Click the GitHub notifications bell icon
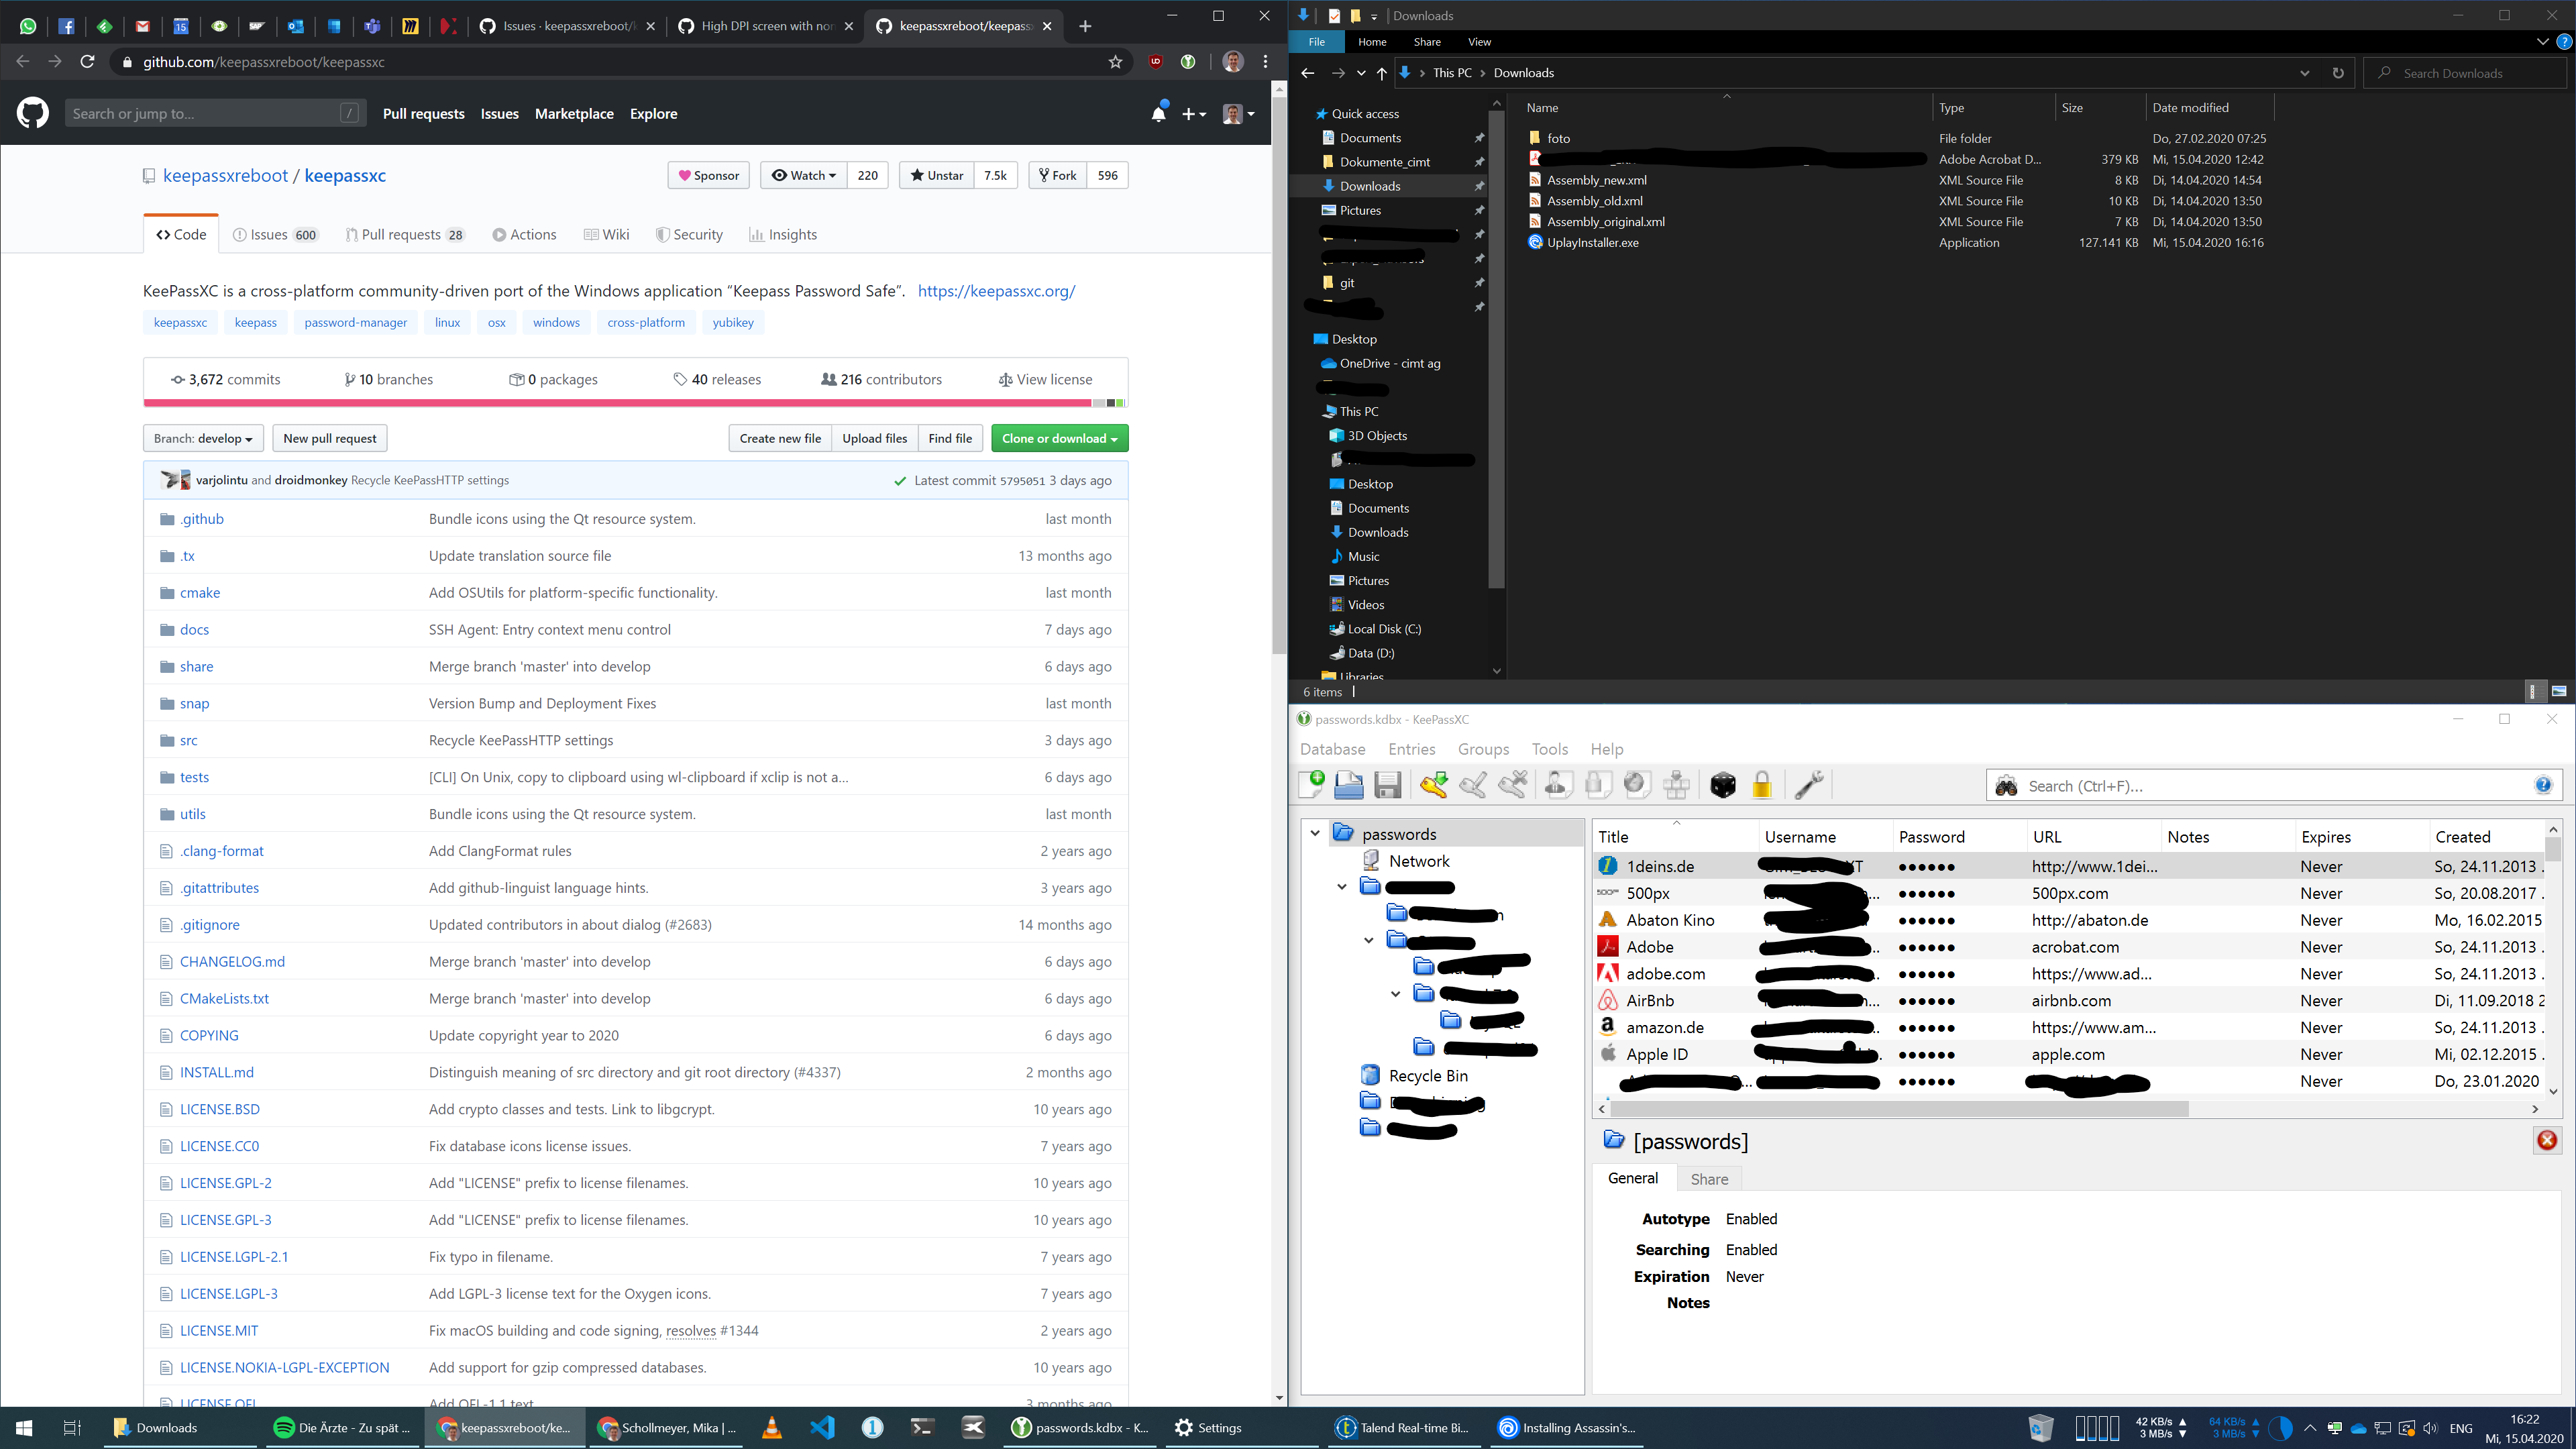Image resolution: width=2576 pixels, height=1449 pixels. [1158, 114]
